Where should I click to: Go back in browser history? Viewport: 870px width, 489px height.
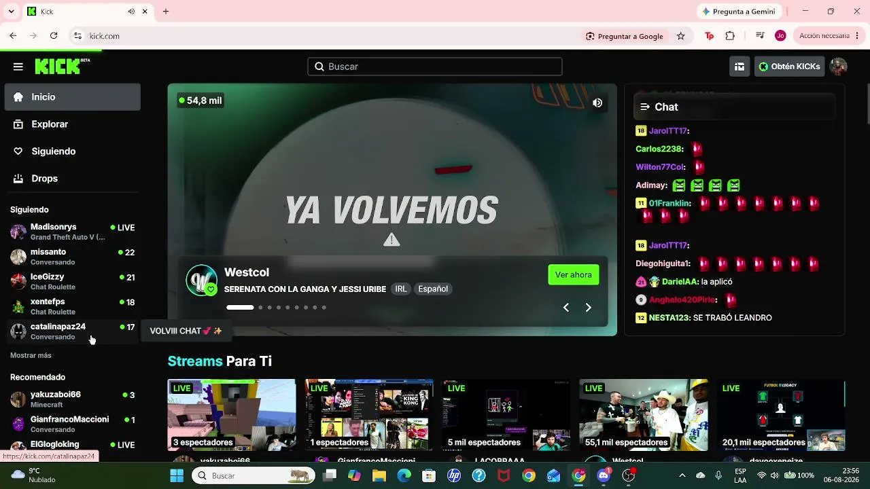13,36
